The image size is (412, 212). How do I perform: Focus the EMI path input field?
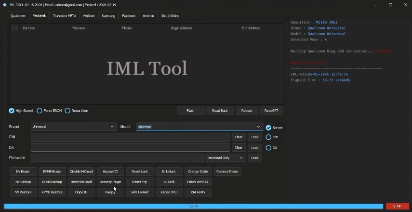pyautogui.click(x=130, y=137)
